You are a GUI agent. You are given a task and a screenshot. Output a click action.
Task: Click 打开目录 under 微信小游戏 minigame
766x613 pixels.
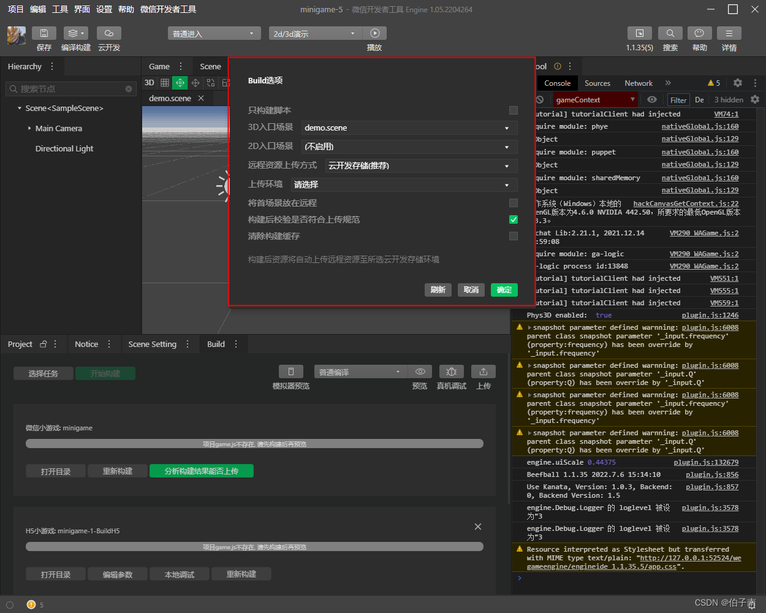point(56,471)
